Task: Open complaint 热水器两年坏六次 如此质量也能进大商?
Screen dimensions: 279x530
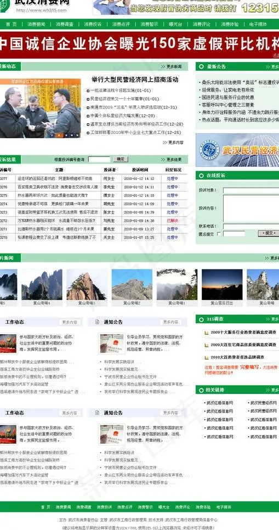Action: click(x=53, y=195)
